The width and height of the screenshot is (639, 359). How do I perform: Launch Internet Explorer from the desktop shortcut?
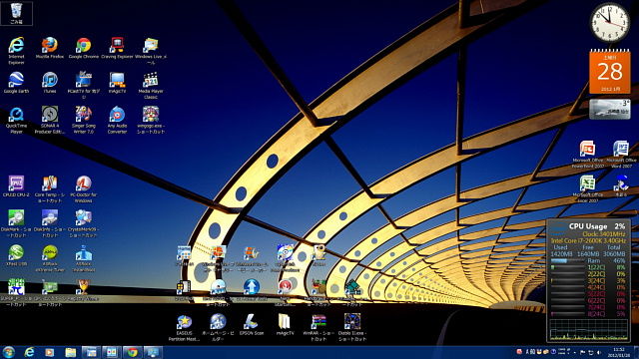click(16, 51)
